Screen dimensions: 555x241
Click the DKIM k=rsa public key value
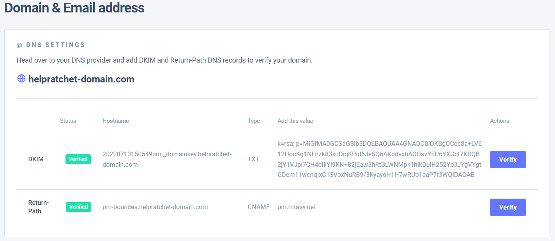[379, 159]
